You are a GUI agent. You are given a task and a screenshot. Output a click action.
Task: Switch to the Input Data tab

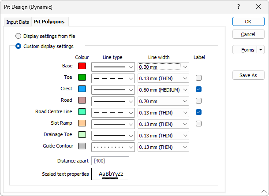pyautogui.click(x=18, y=22)
